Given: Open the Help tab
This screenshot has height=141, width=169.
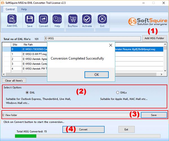Looking at the screenshot, I should click(x=24, y=9).
